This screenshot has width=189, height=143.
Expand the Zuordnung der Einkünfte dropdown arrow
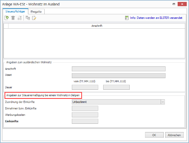(x=163, y=102)
